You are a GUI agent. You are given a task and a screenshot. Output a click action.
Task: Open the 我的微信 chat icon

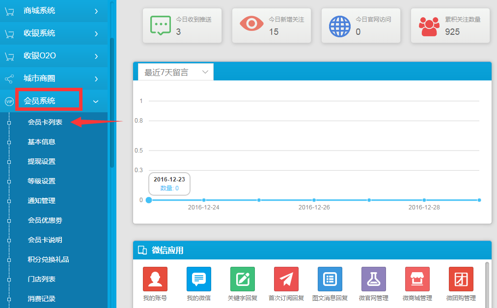[198, 279]
